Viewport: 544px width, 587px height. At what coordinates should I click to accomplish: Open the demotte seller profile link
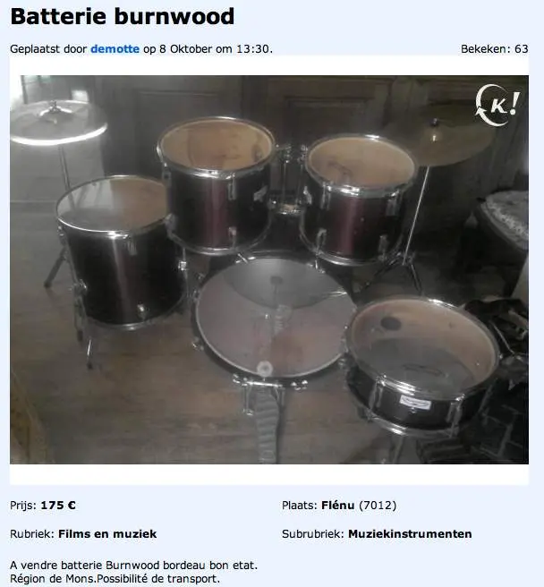tap(115, 49)
